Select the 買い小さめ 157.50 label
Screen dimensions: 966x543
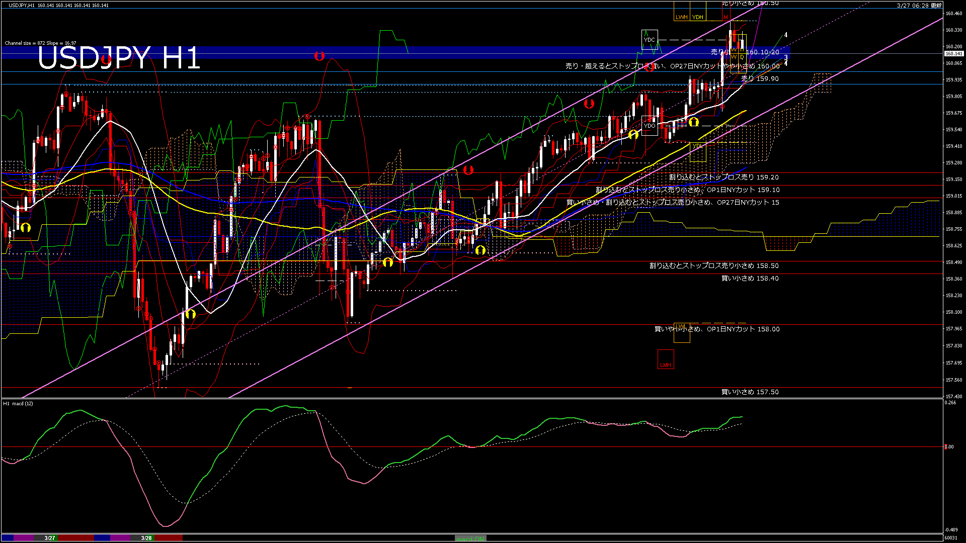click(x=750, y=392)
